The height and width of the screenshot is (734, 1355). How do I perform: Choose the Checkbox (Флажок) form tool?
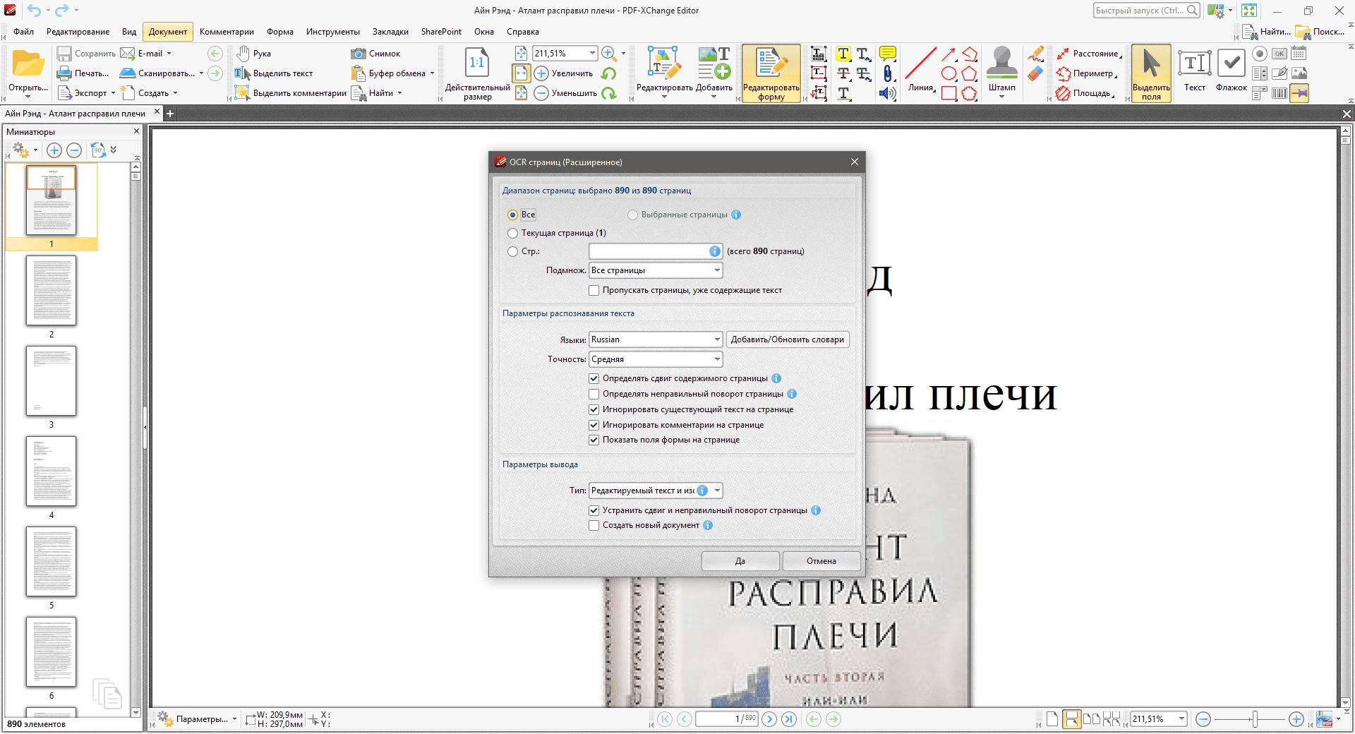(1231, 69)
